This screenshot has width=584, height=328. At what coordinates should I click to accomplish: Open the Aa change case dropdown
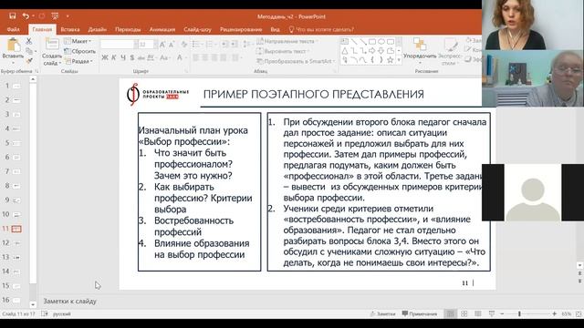(x=164, y=57)
